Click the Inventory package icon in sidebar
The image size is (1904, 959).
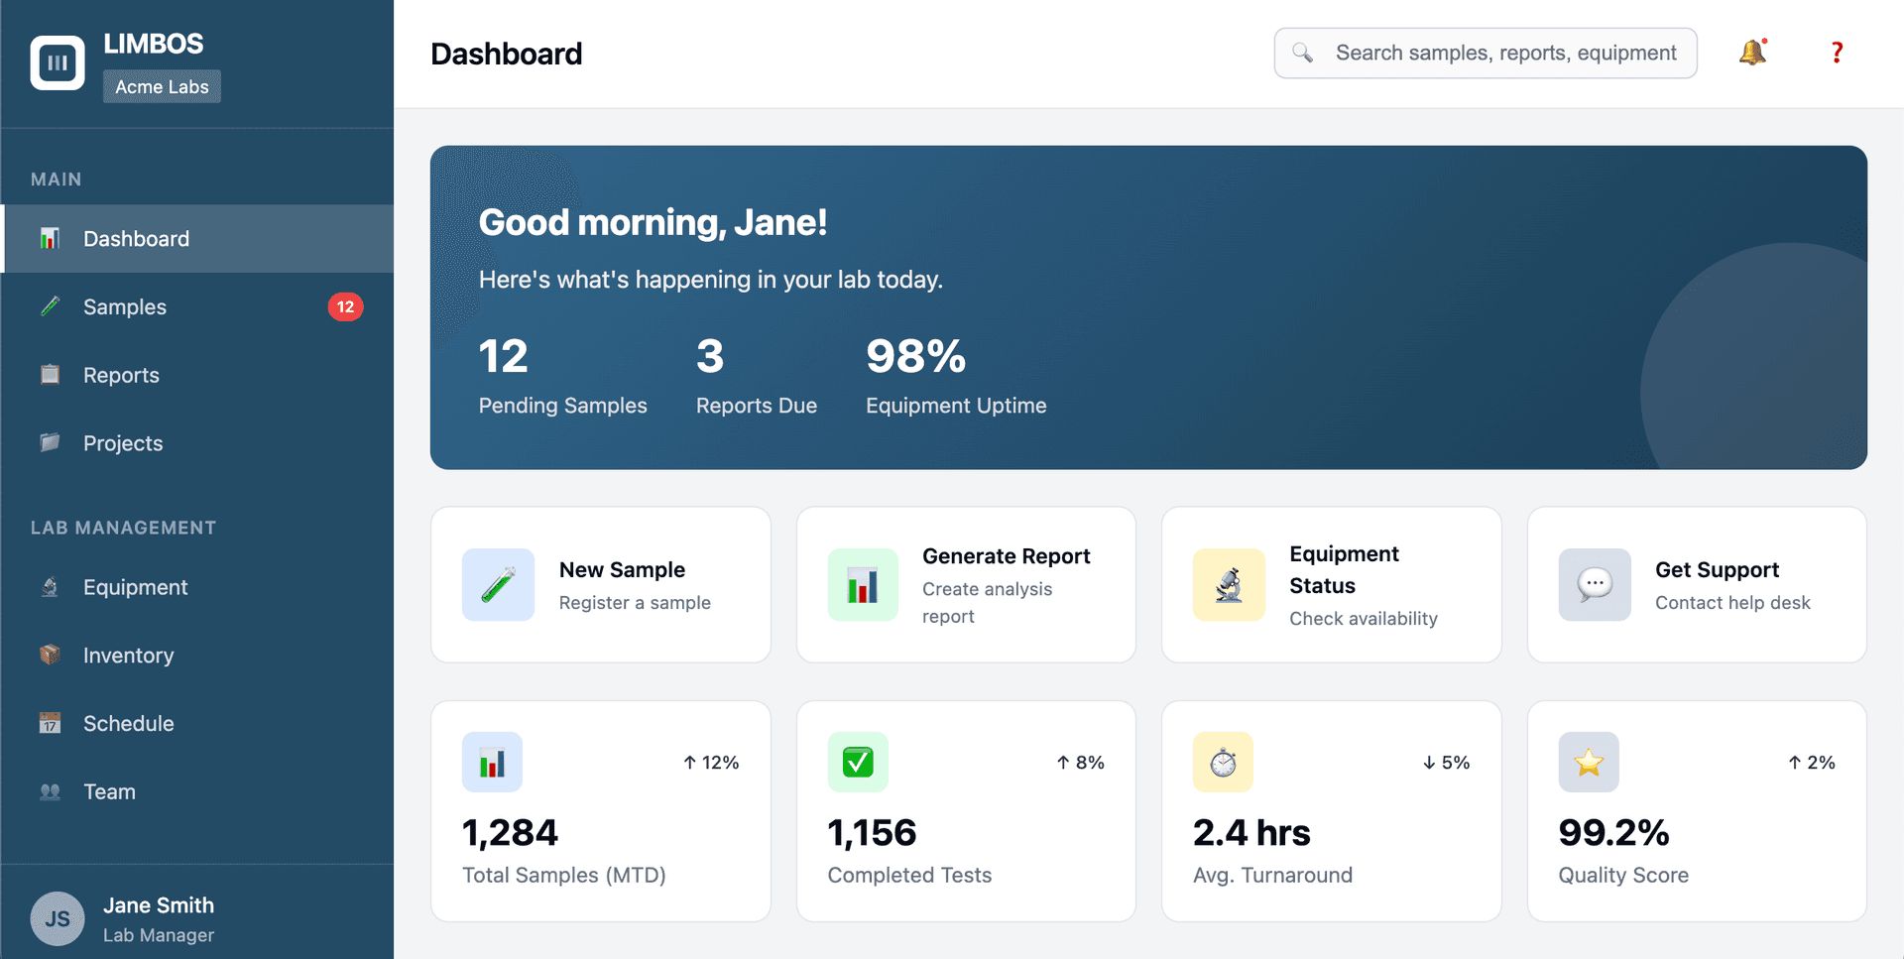pos(50,655)
